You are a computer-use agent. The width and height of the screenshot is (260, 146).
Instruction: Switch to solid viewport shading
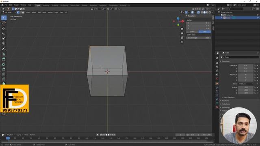[x=204, y=13]
